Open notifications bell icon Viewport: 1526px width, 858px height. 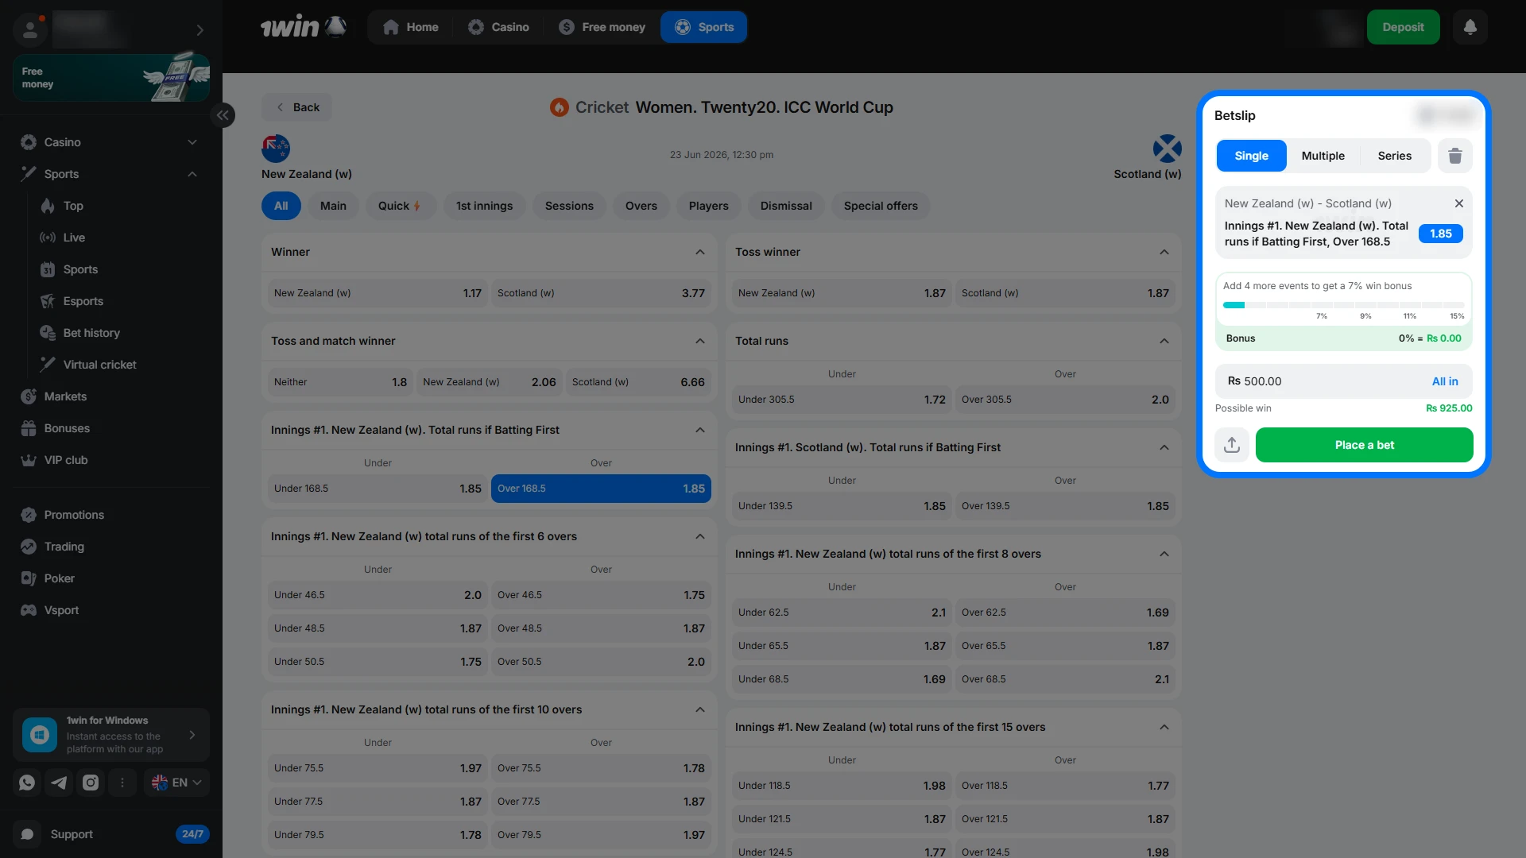pos(1470,27)
